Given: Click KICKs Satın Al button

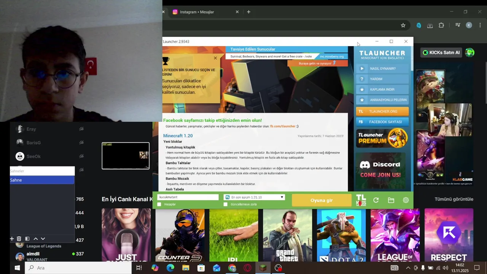Looking at the screenshot, I should click(x=441, y=53).
